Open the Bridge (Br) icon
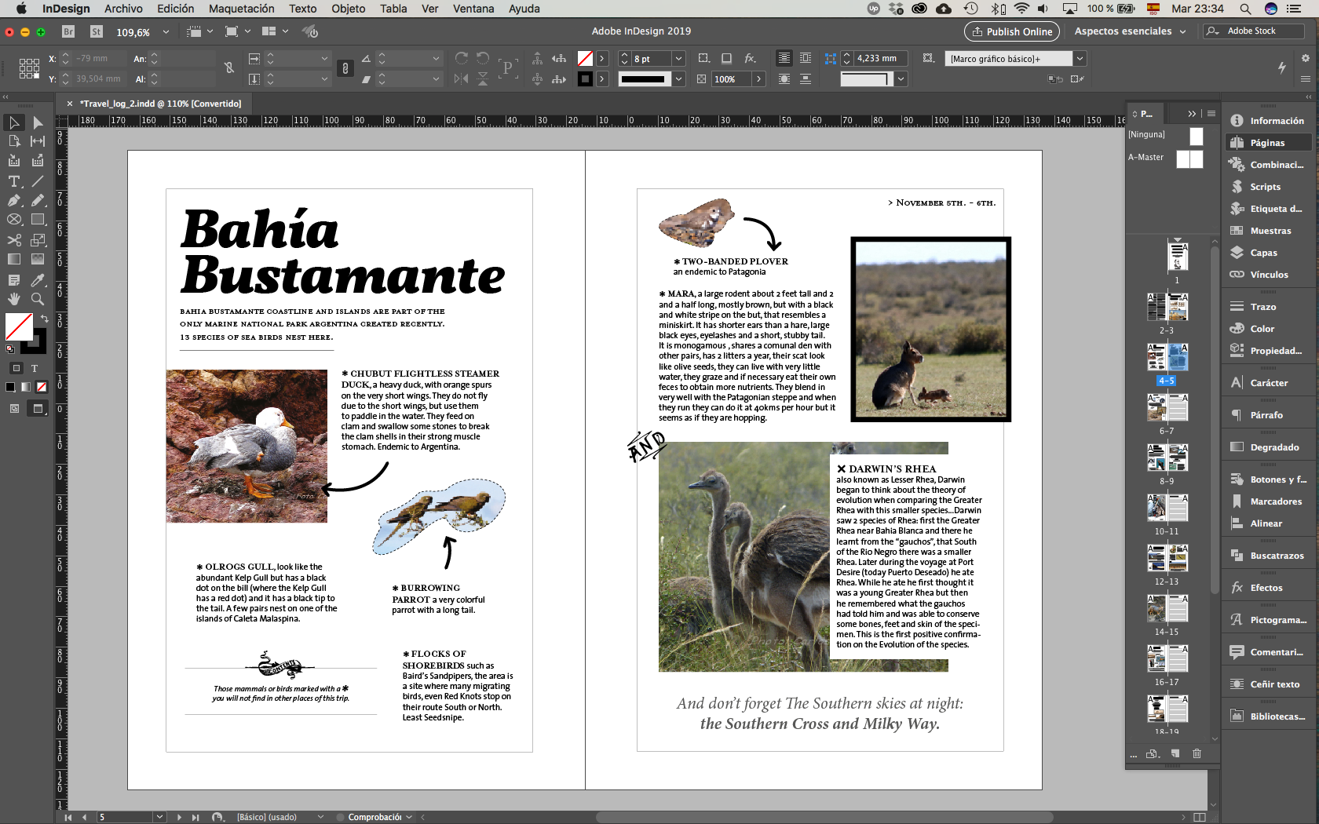 (68, 31)
